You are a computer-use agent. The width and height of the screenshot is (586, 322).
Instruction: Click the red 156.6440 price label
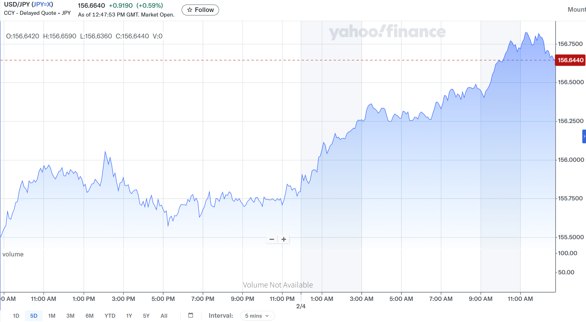tap(570, 60)
